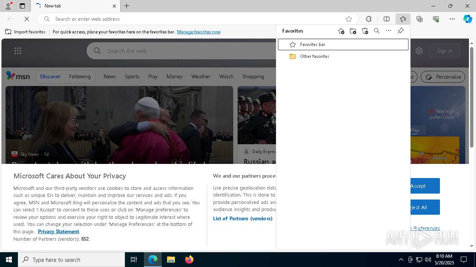Image resolution: width=476 pixels, height=267 pixels.
Task: Click the Reject All button
Action: tap(425, 207)
